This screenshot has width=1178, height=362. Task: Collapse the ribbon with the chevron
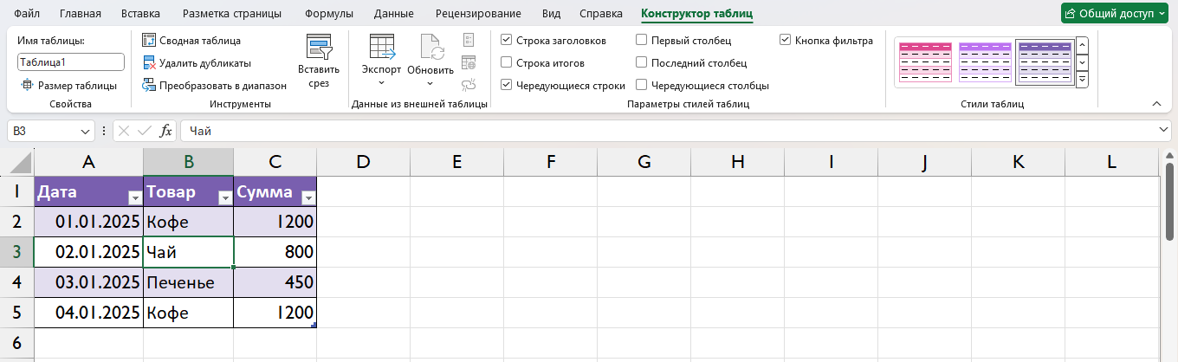[1156, 104]
